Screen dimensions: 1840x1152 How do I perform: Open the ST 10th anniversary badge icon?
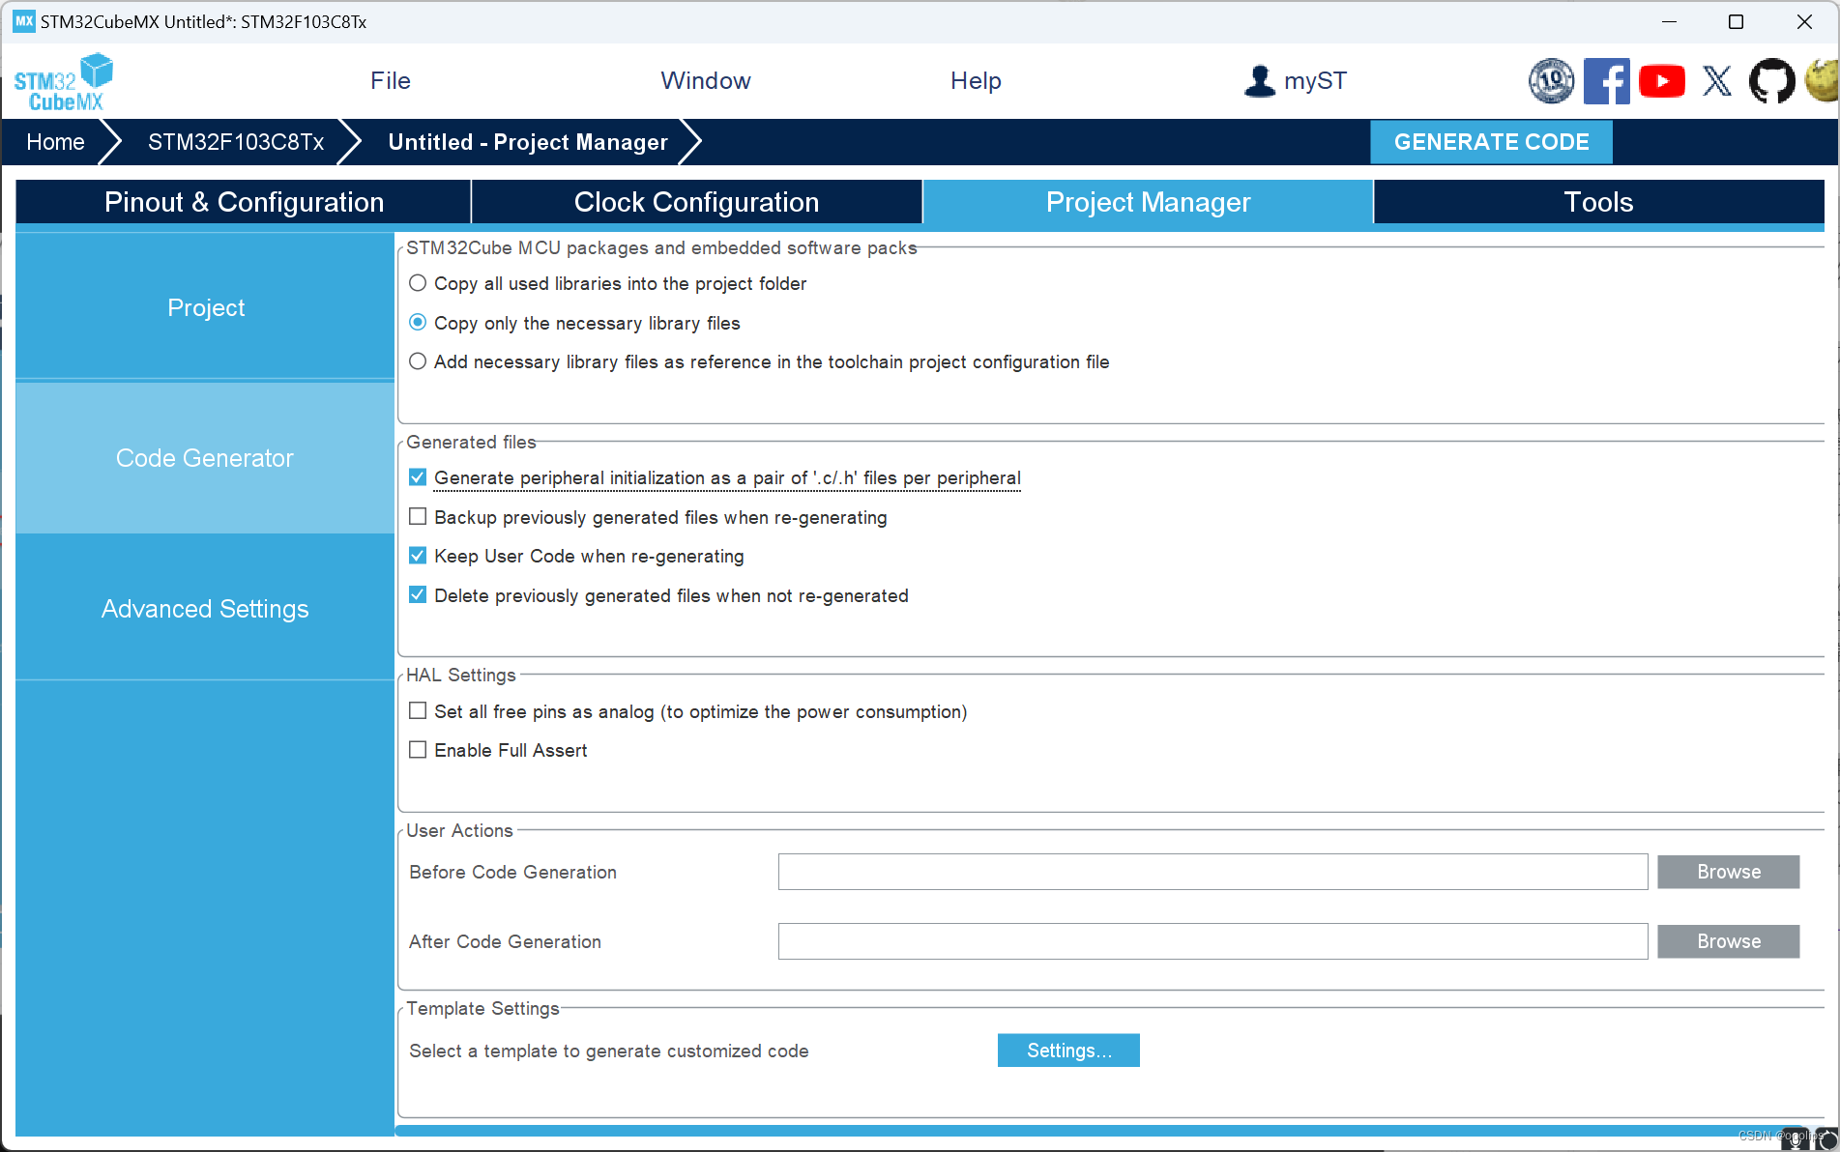coord(1551,81)
